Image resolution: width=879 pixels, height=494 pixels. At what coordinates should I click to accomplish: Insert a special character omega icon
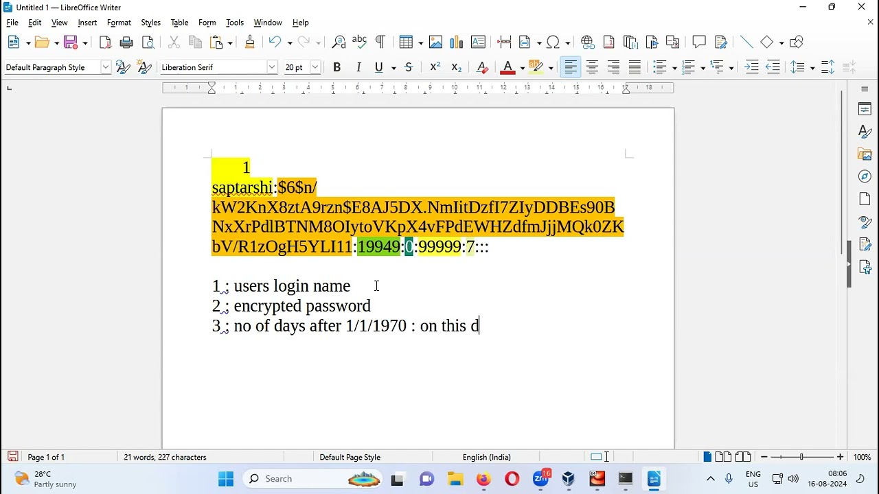tap(554, 43)
